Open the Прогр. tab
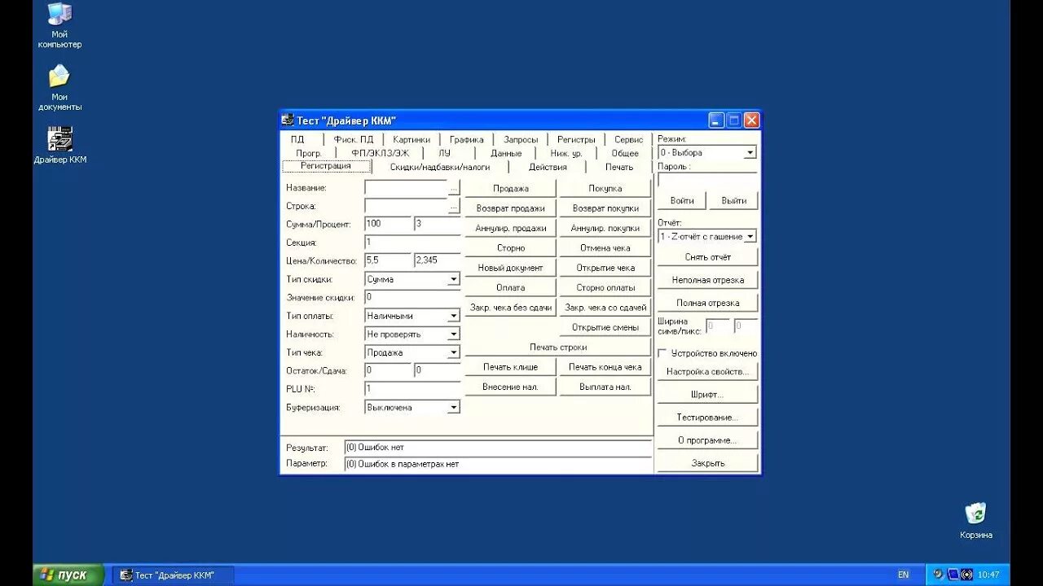This screenshot has width=1043, height=586. (309, 152)
